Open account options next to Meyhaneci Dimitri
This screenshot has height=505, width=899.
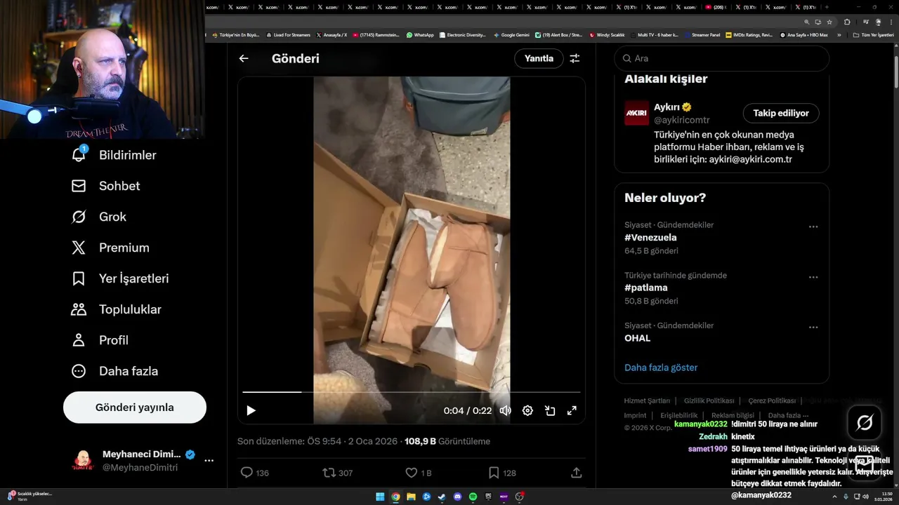(x=209, y=461)
